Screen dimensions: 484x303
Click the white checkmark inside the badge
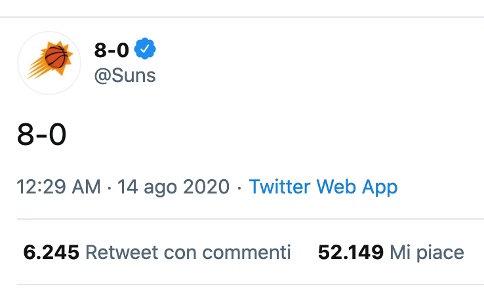tap(145, 49)
